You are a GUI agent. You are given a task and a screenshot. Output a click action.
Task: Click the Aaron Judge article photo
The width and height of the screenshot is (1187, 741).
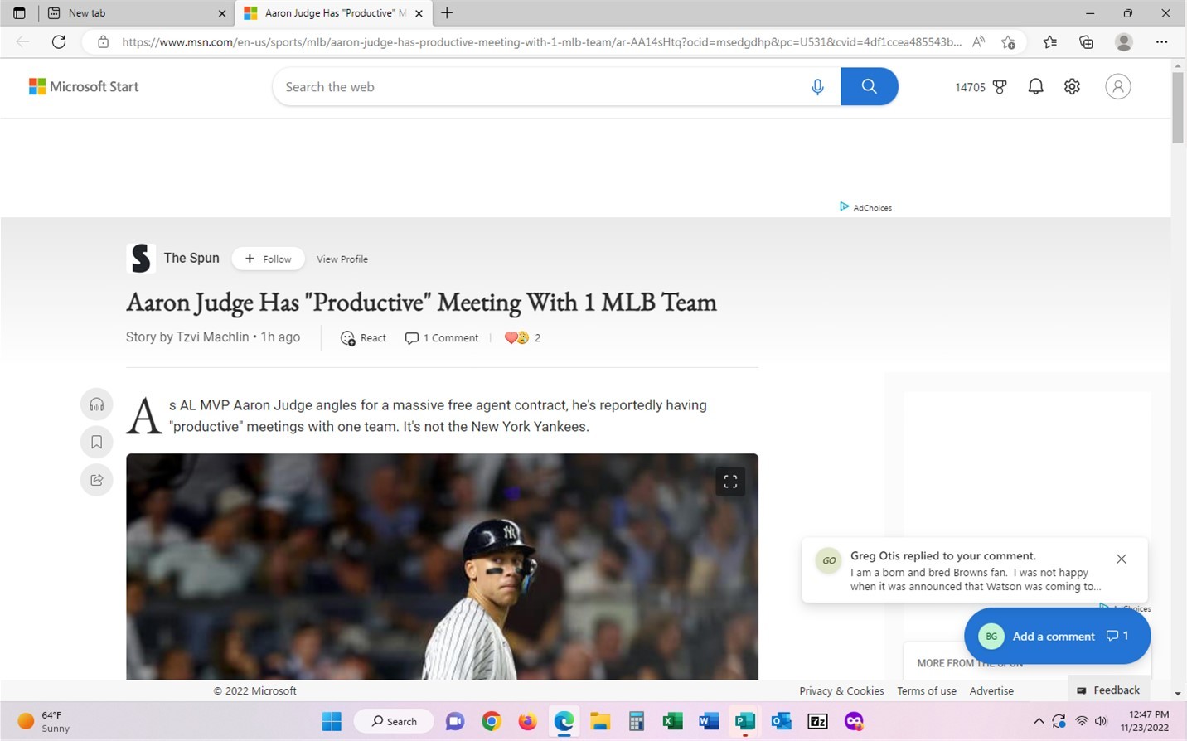(442, 566)
